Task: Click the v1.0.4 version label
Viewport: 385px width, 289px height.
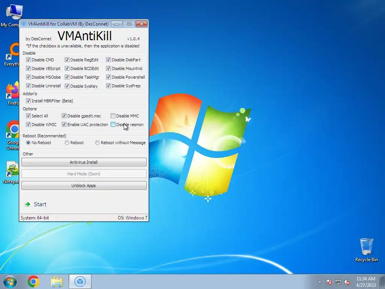Action: (133, 39)
